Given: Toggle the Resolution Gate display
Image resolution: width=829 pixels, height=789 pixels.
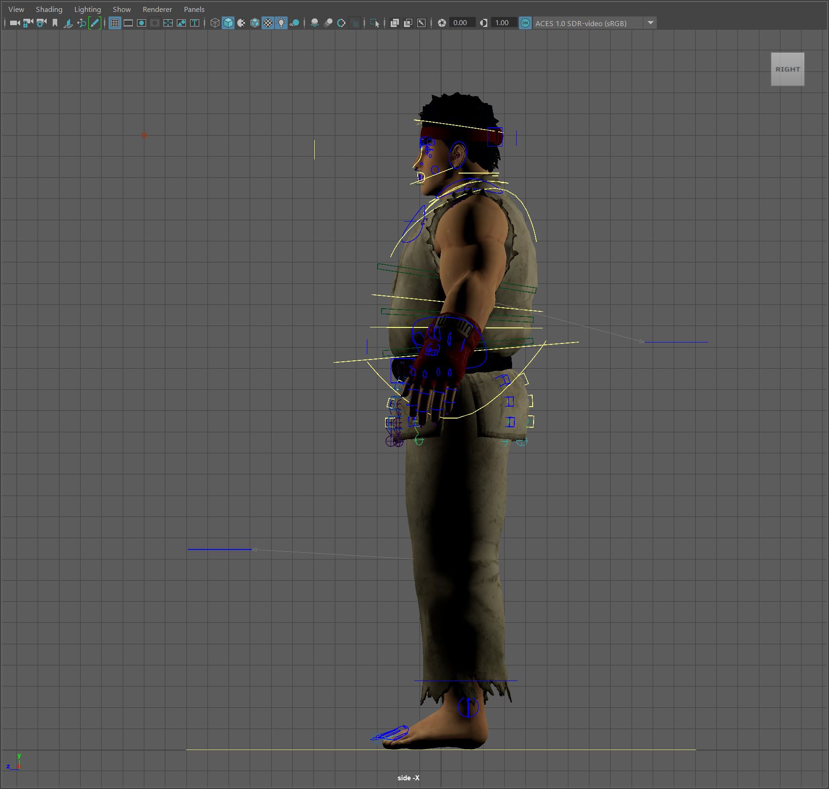Looking at the screenshot, I should (x=142, y=23).
